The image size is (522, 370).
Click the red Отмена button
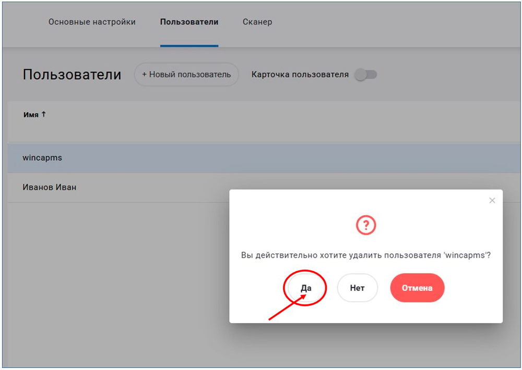click(417, 288)
